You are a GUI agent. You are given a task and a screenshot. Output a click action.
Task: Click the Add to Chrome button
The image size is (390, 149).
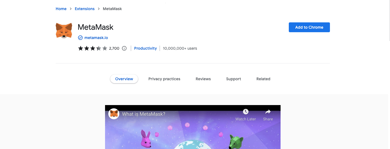pos(309,27)
